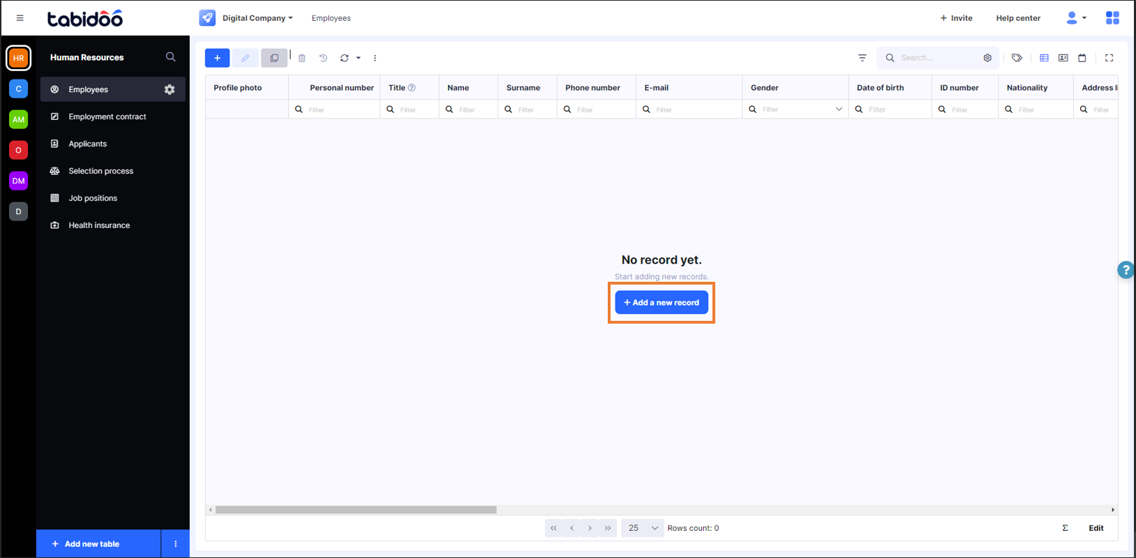Screen dimensions: 1136x558
Task: Focus the Surname filter field
Action: pos(527,110)
